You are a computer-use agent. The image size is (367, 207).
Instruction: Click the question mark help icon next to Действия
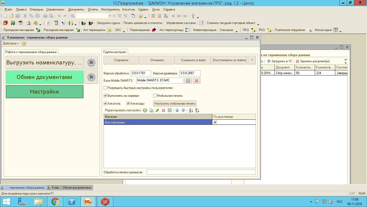coord(24,43)
